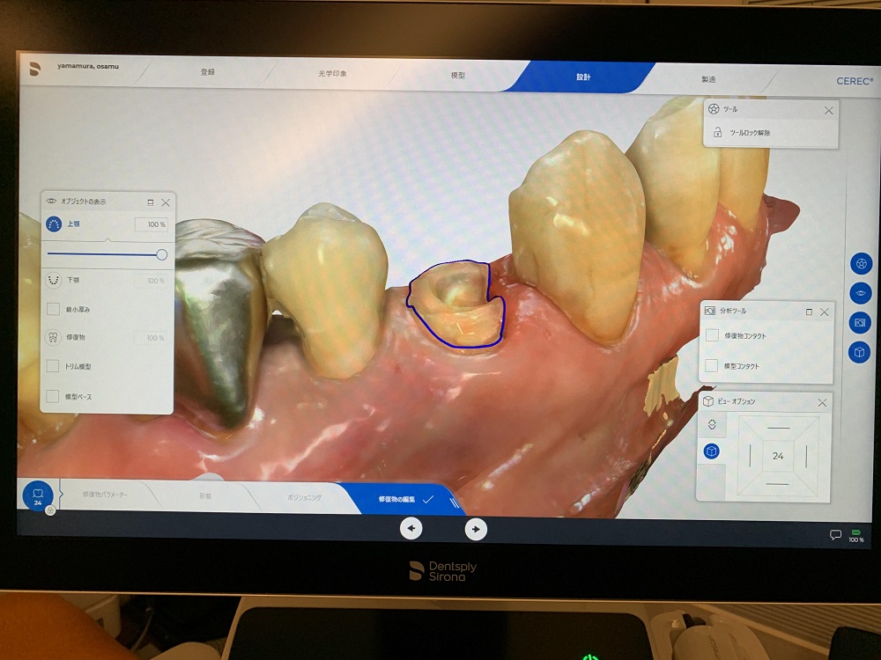Open tools via round blue wheel button
Image resolution: width=881 pixels, height=660 pixels.
(861, 263)
